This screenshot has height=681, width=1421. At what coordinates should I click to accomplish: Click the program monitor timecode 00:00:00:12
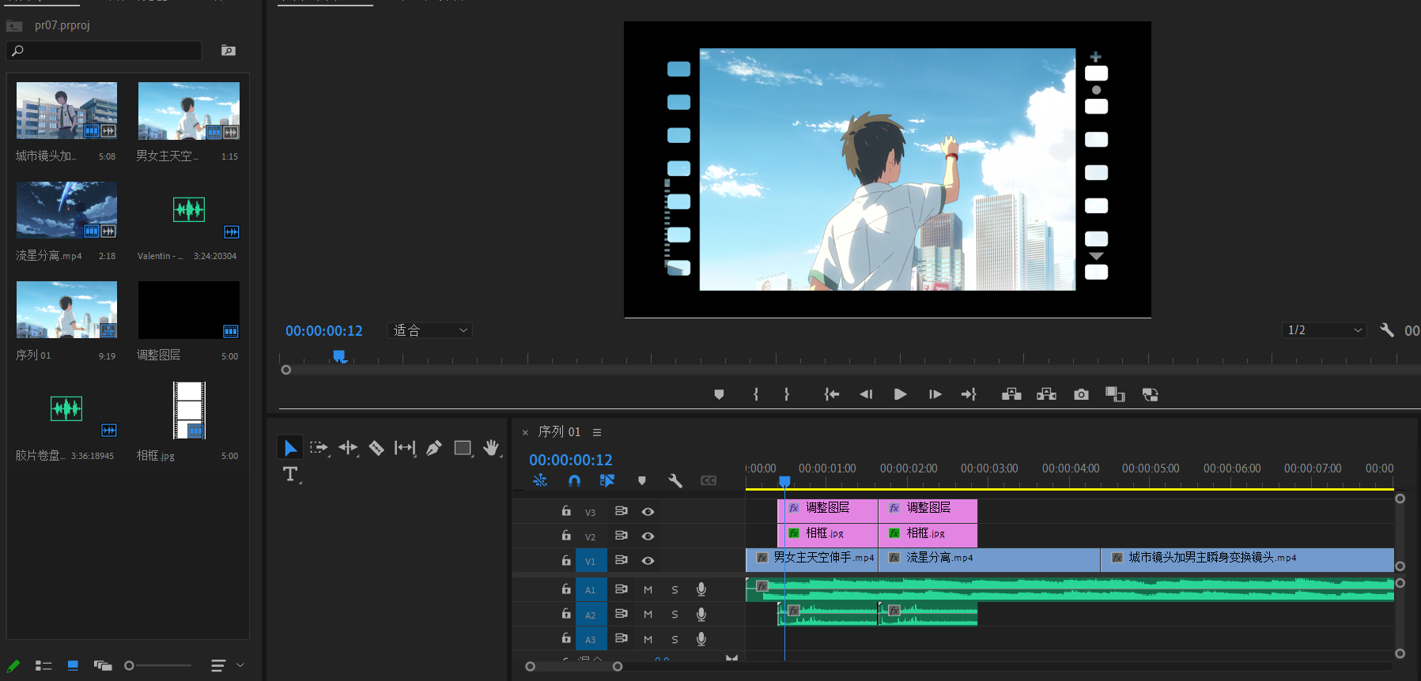point(324,331)
